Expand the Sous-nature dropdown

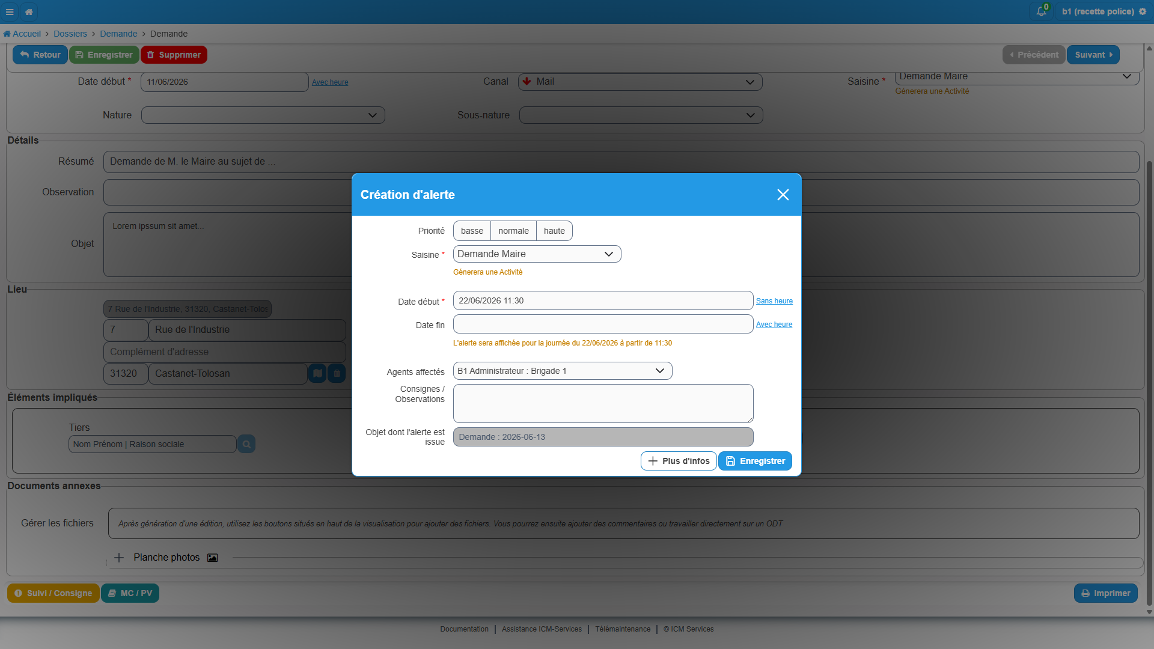(641, 115)
